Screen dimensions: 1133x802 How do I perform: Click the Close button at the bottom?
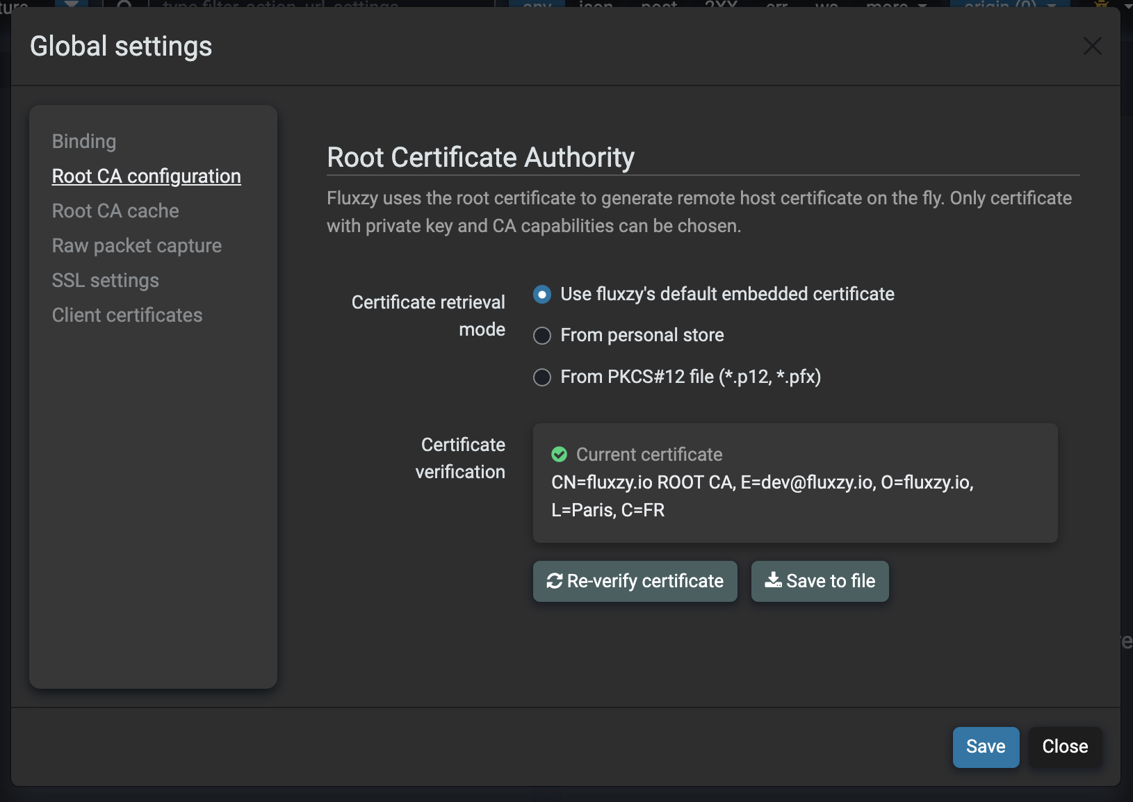coord(1065,747)
